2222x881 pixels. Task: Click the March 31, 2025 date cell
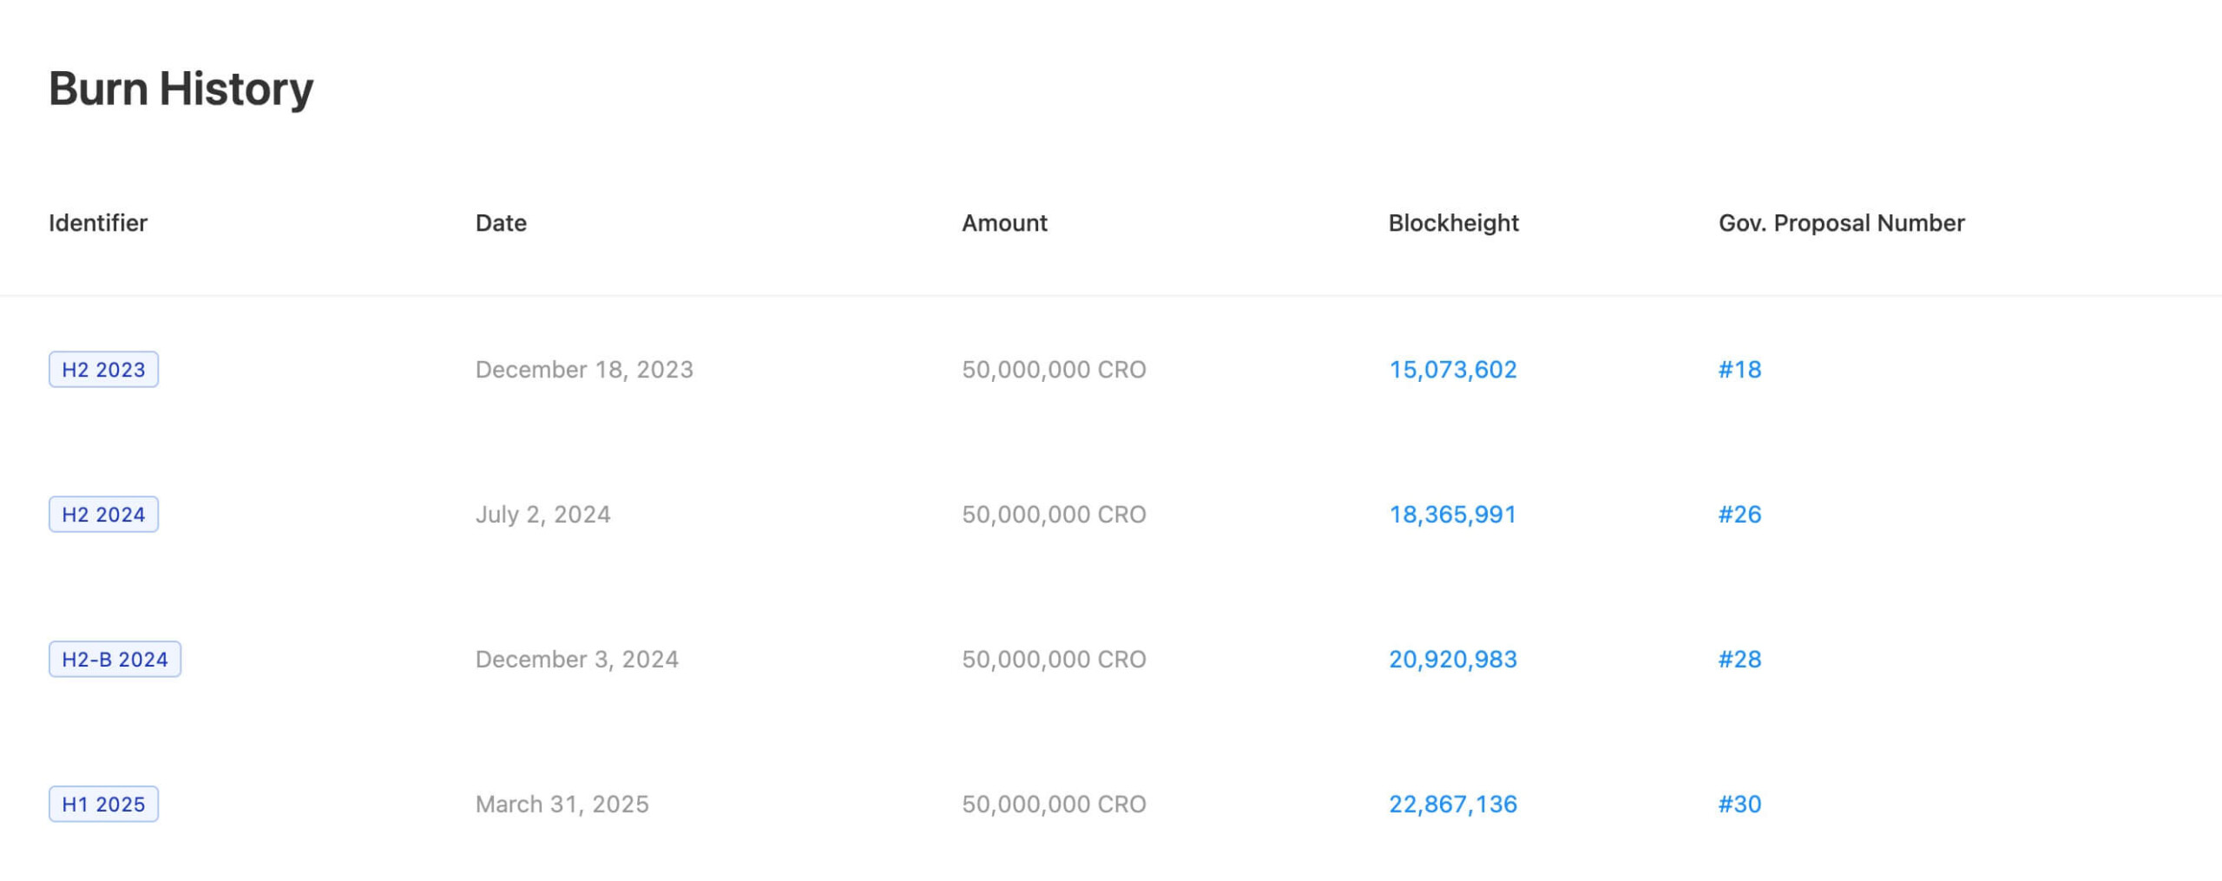click(x=562, y=805)
